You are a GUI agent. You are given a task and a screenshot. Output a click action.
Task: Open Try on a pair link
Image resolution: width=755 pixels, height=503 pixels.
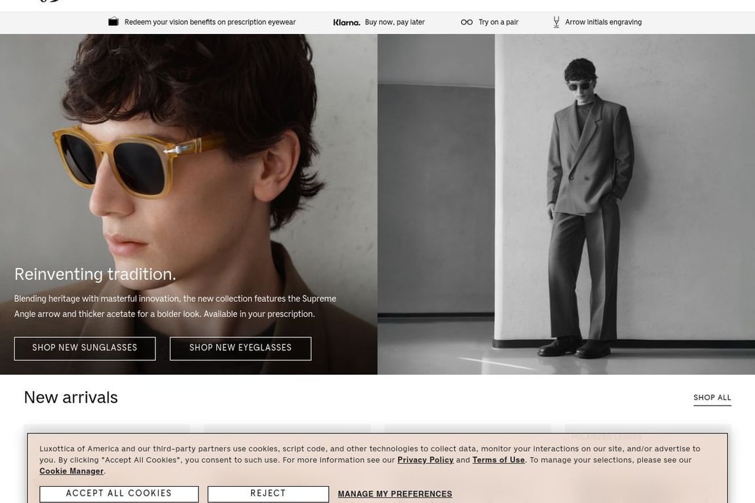click(x=498, y=22)
